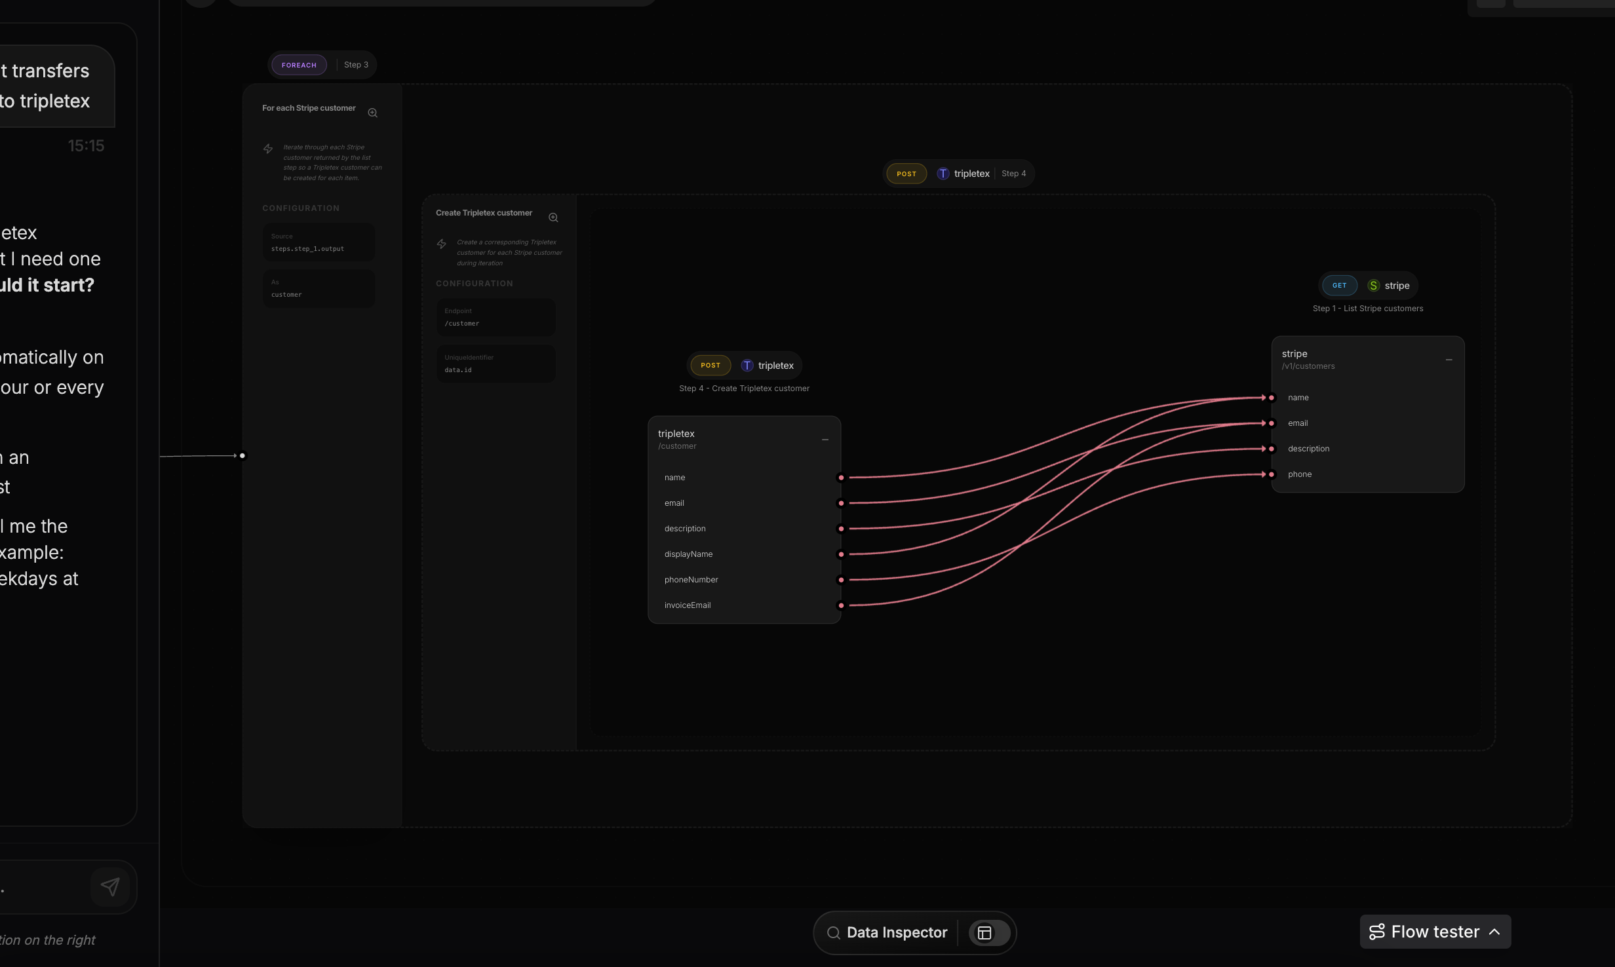Open the Data Inspector
The image size is (1615, 967).
[897, 933]
